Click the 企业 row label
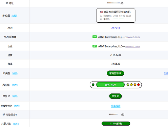This screenshot has width=168, height=127. 10,46
